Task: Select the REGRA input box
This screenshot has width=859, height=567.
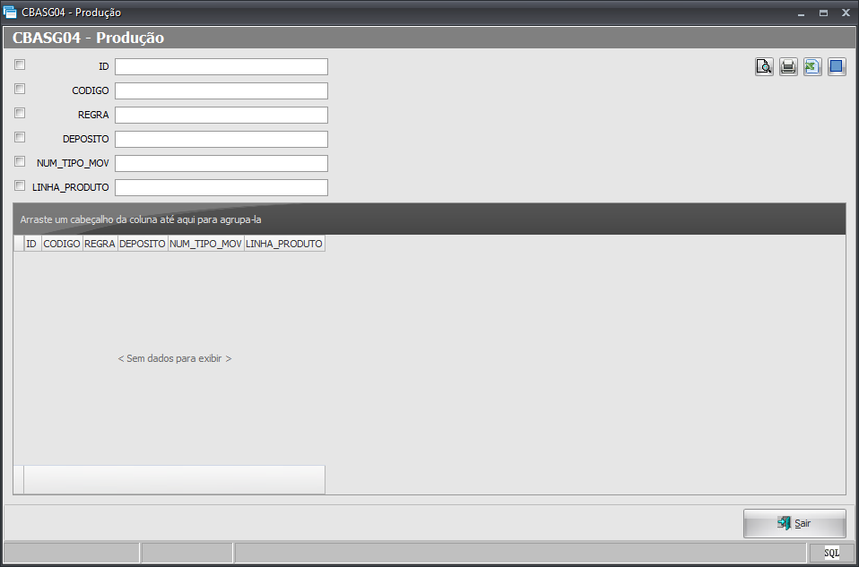Action: click(221, 115)
